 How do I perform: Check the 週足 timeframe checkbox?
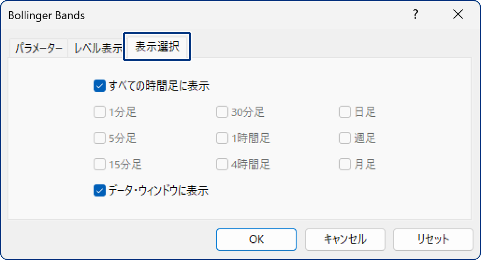pos(345,138)
